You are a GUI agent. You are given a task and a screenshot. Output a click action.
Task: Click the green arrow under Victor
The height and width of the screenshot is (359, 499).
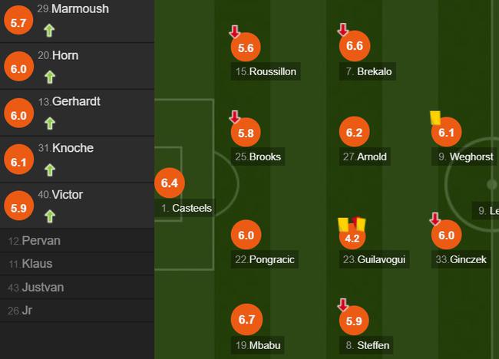click(50, 216)
